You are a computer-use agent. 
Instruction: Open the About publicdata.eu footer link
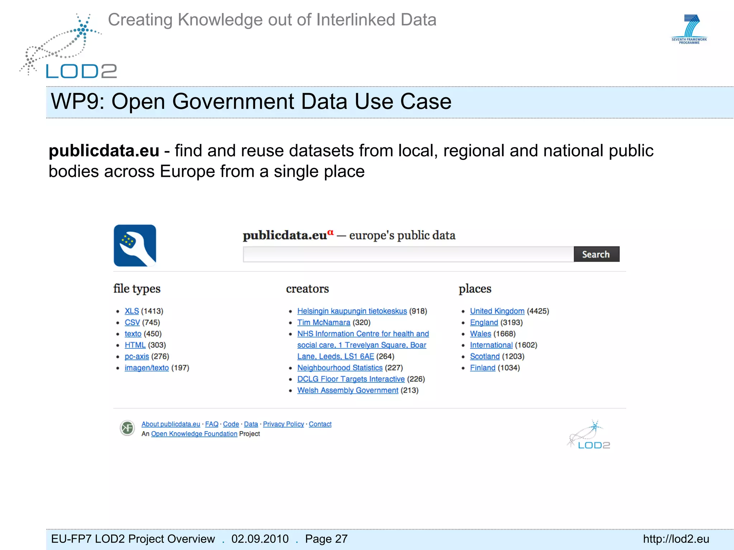click(x=171, y=424)
